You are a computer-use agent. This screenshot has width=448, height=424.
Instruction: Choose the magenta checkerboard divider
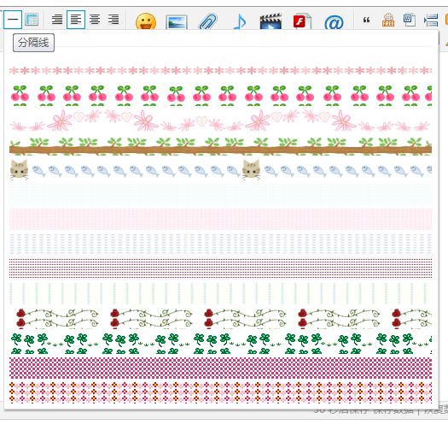tap(220, 368)
